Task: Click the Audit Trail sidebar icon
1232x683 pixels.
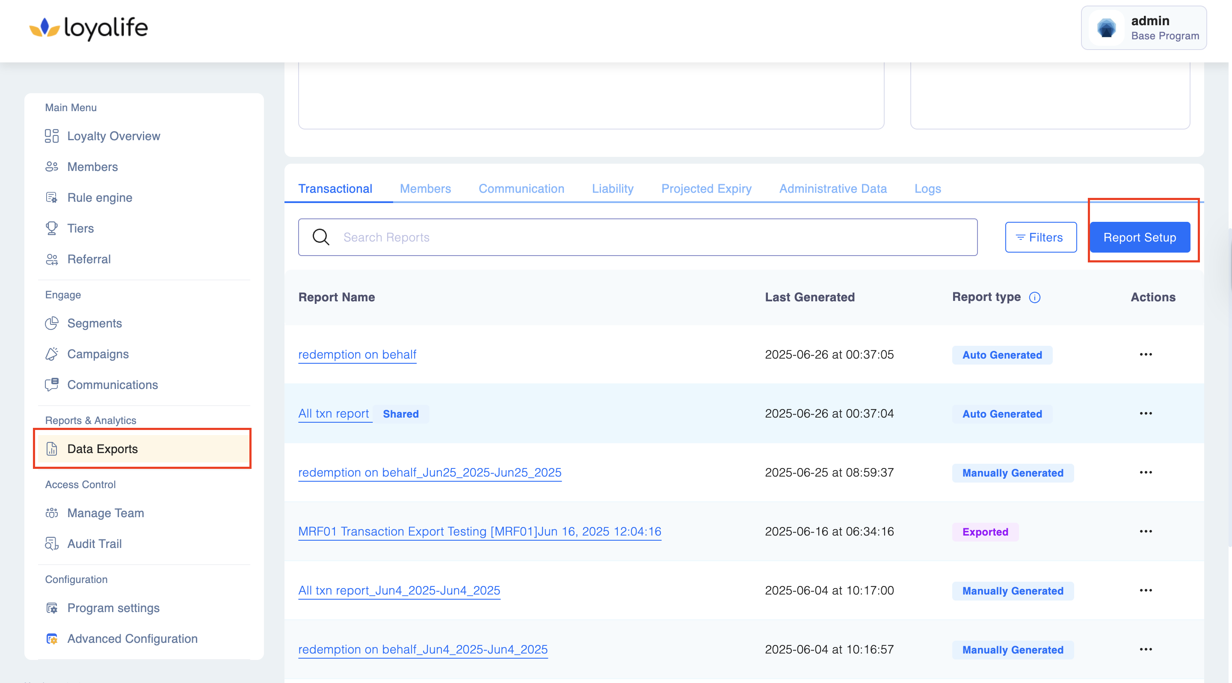Action: point(52,544)
